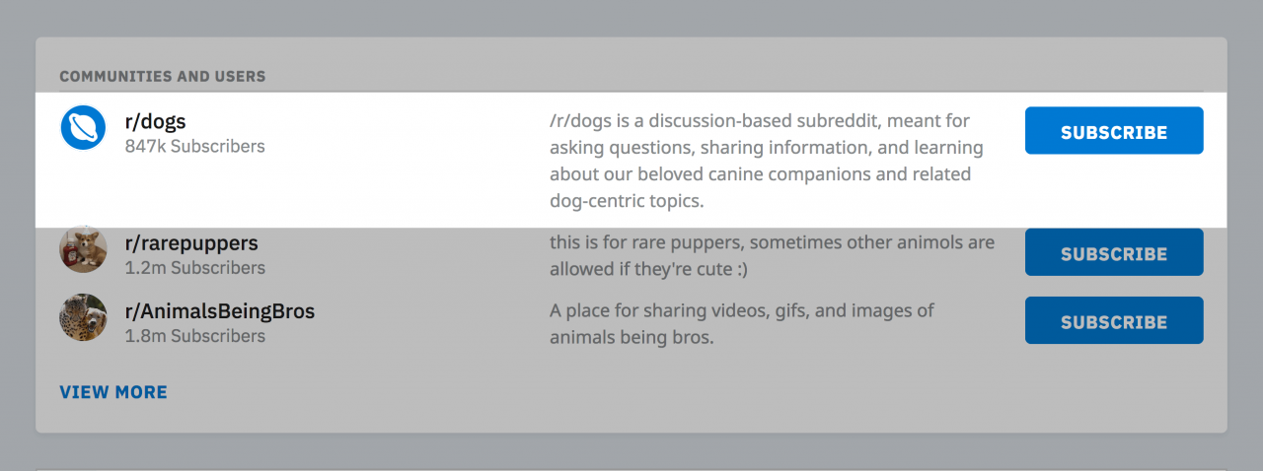
Task: Click the 1.8m Subscribers count
Action: click(x=194, y=336)
